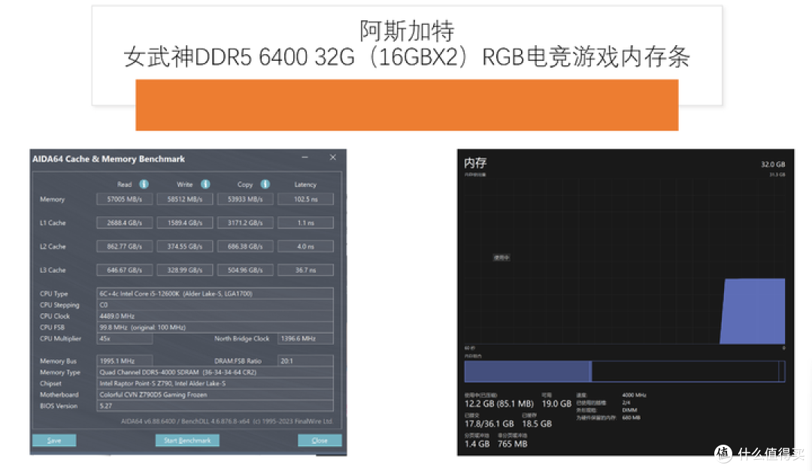Image resolution: width=812 pixels, height=471 pixels.
Task: Select L2 Cache copy 686.38 GB/s
Action: click(245, 247)
